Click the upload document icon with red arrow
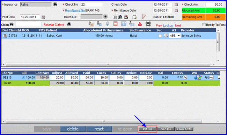The height and width of the screenshot is (135, 227). click(x=126, y=17)
